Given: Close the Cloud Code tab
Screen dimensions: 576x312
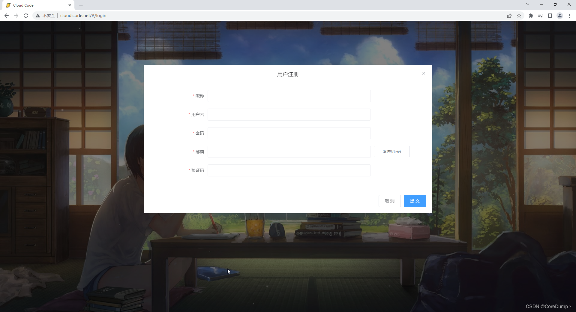Looking at the screenshot, I should tap(70, 5).
